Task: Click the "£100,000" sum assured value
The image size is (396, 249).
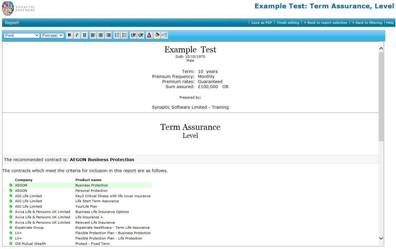Action: (208, 87)
